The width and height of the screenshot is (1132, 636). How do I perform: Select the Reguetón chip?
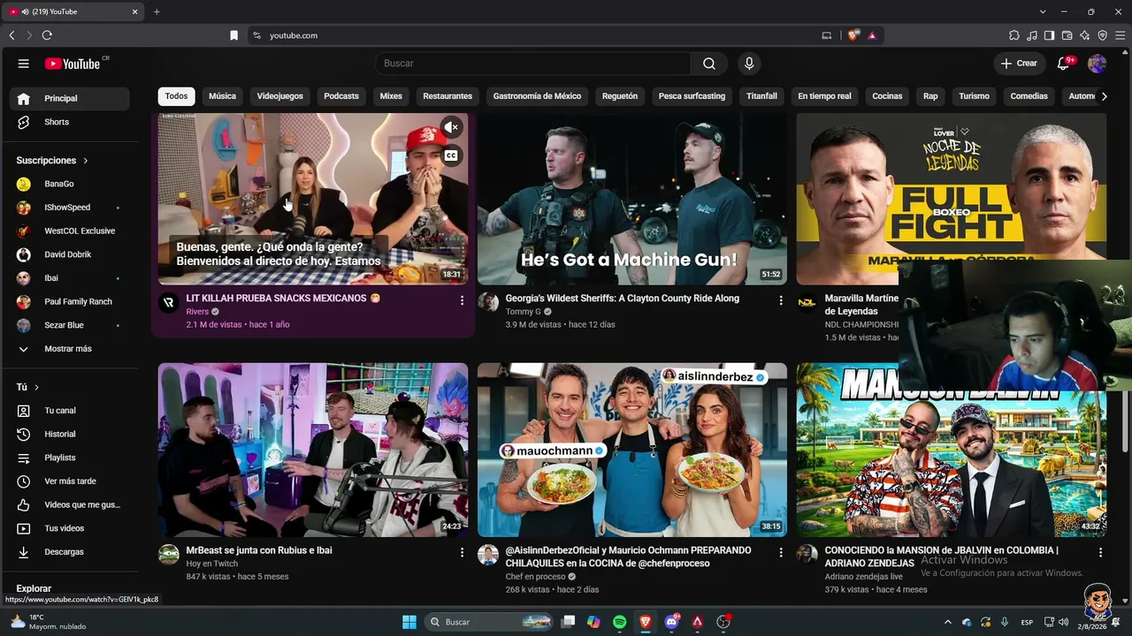pyautogui.click(x=620, y=96)
